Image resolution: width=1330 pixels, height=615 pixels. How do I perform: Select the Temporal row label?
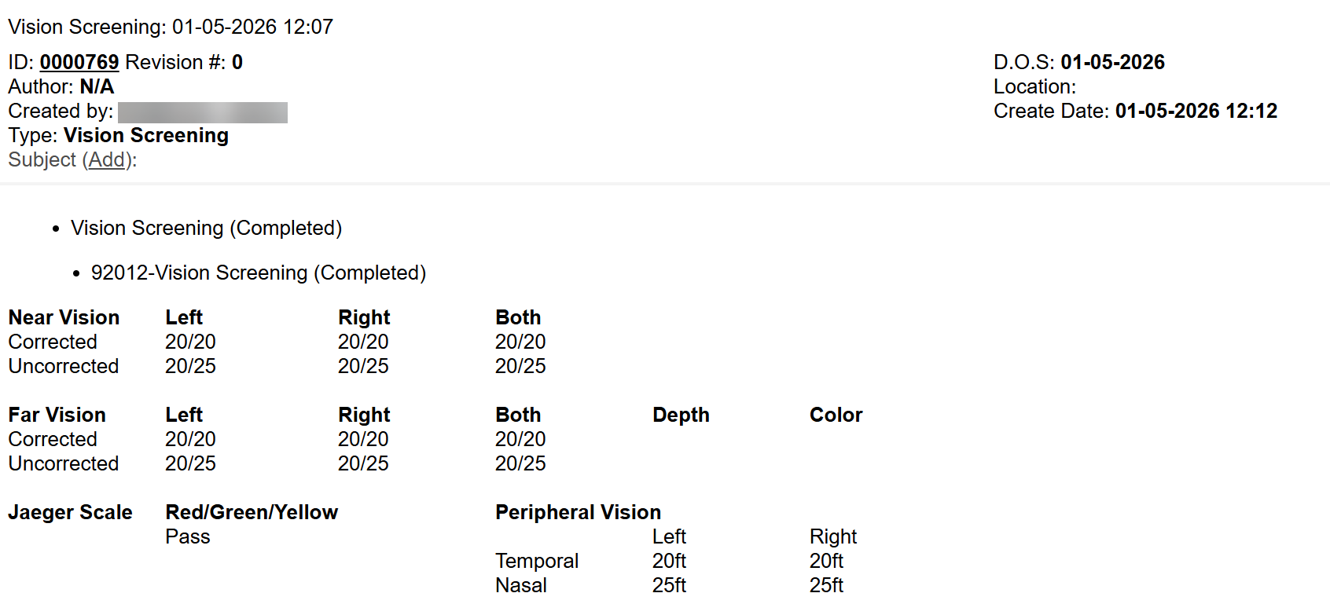[x=536, y=561]
